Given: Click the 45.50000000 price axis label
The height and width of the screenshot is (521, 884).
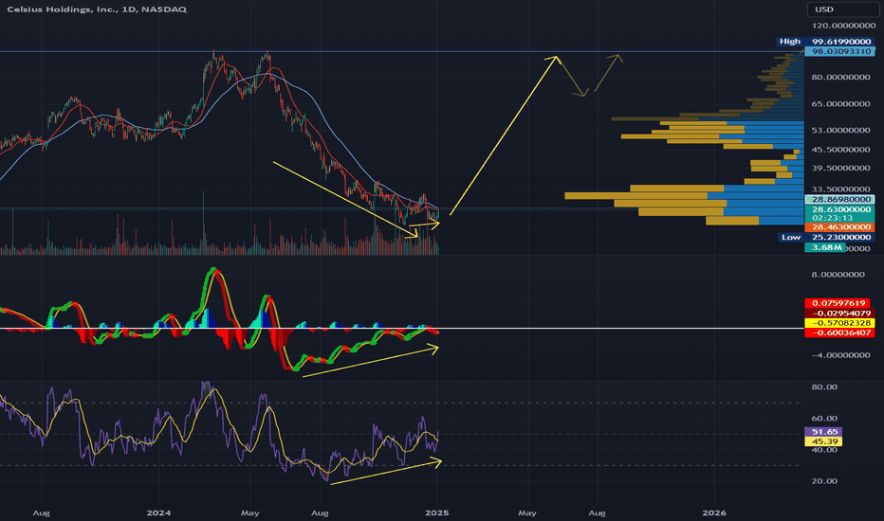Looking at the screenshot, I should tap(840, 150).
